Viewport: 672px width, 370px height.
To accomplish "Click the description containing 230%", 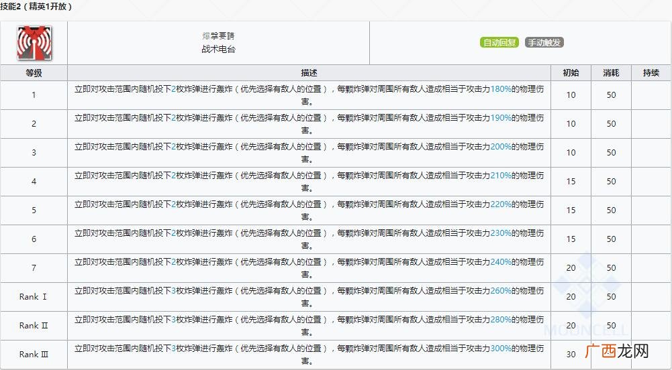I will 309,239.
